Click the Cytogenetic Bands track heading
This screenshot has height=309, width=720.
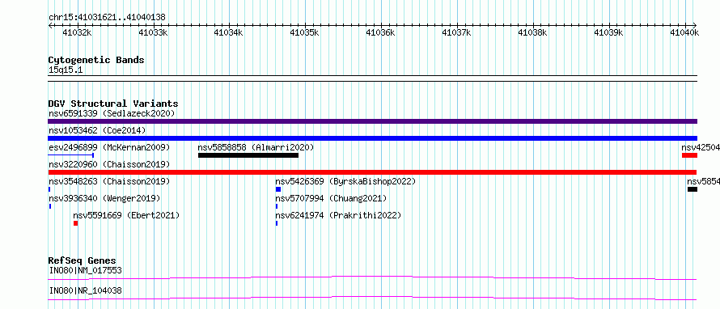[96, 60]
